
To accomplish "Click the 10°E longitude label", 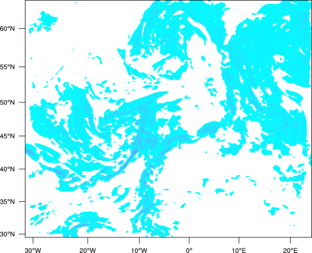I will (x=239, y=250).
